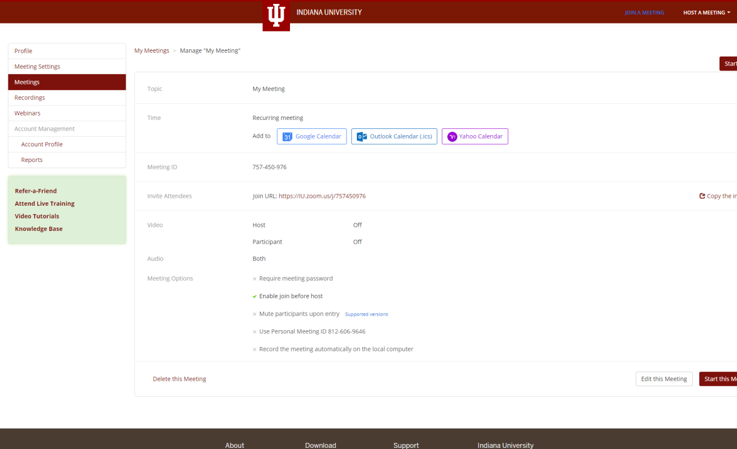This screenshot has width=737, height=449.
Task: Click Indiana University header title
Action: 329,12
